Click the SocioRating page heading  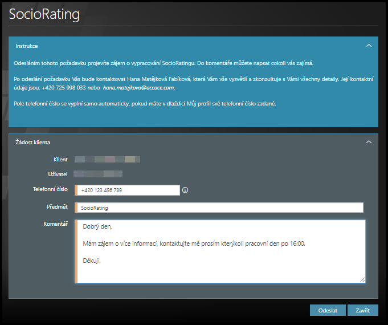(44, 14)
